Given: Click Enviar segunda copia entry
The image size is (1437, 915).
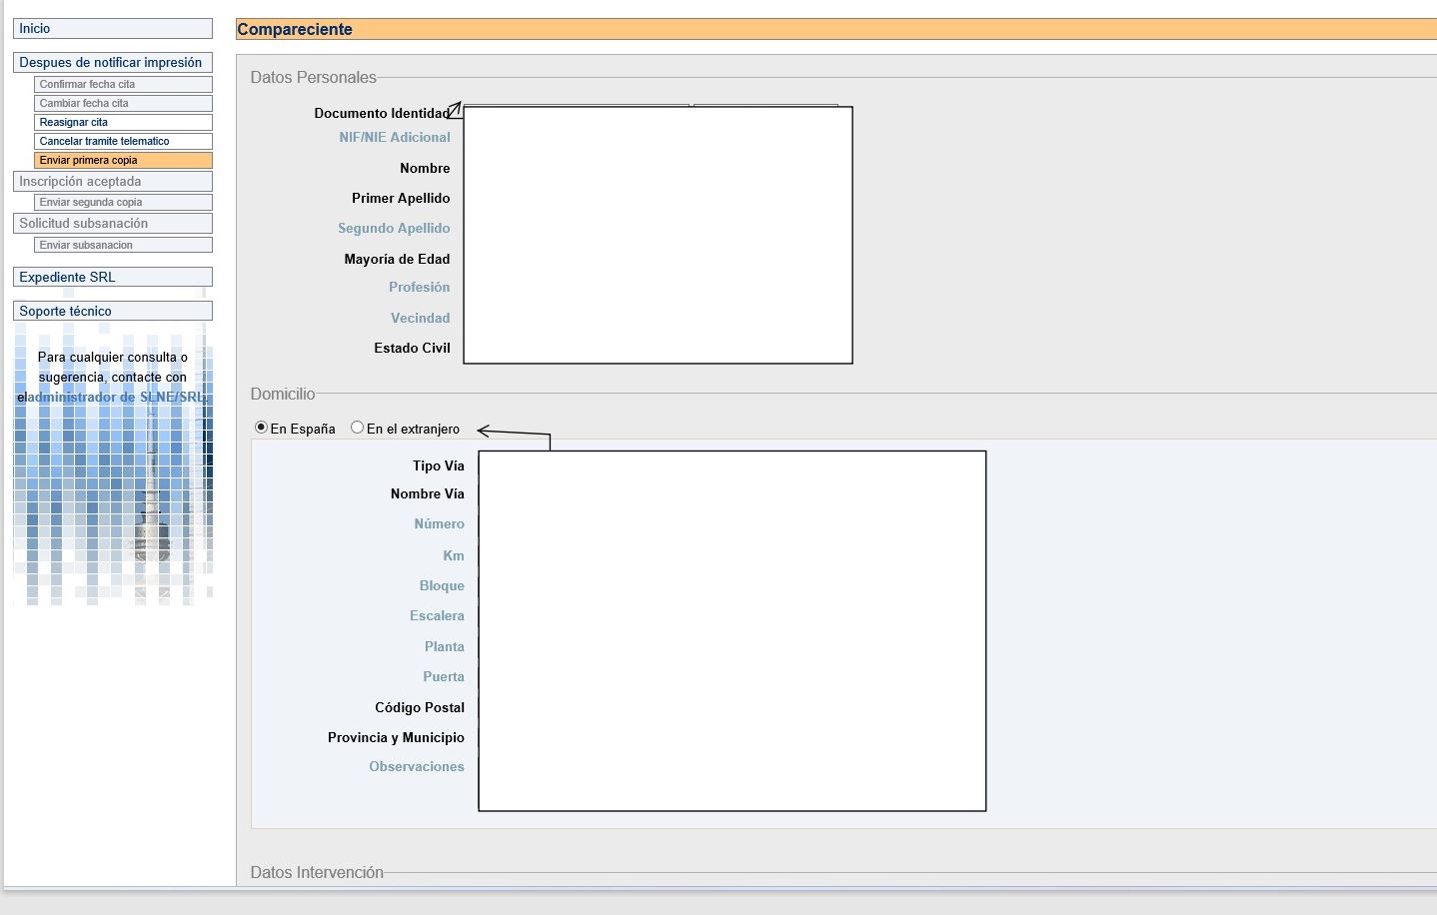Looking at the screenshot, I should (x=122, y=203).
